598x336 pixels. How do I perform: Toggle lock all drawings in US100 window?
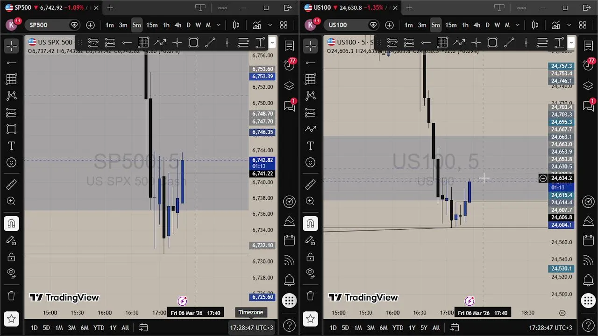tap(311, 257)
